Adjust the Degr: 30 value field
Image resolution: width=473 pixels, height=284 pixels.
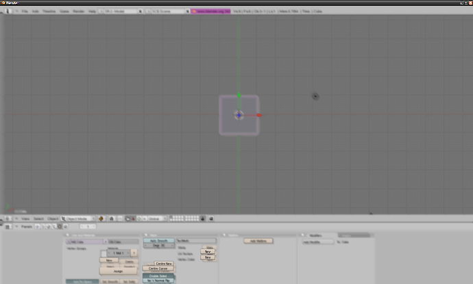(158, 246)
